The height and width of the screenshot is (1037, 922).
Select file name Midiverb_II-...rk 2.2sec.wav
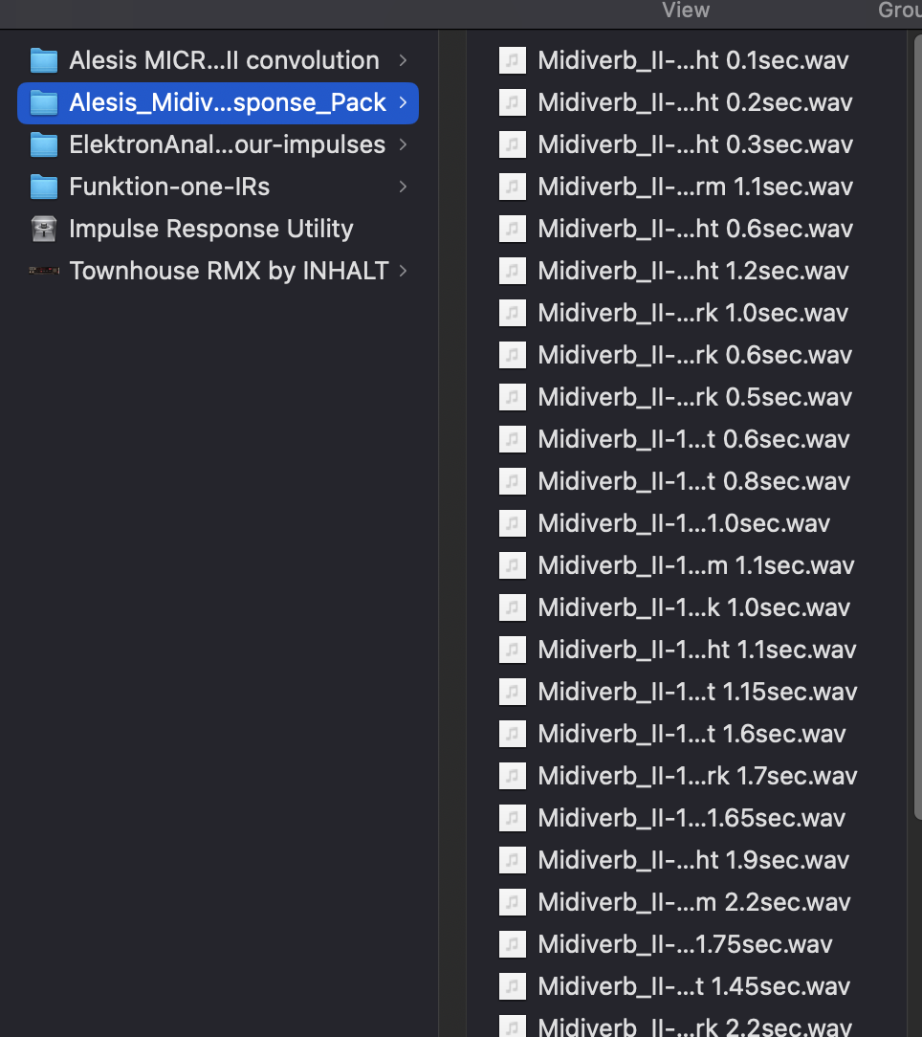coord(694,1026)
